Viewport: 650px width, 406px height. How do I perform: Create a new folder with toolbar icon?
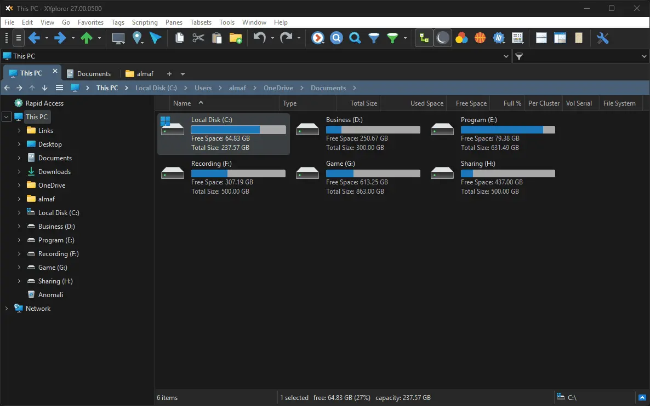click(x=236, y=38)
